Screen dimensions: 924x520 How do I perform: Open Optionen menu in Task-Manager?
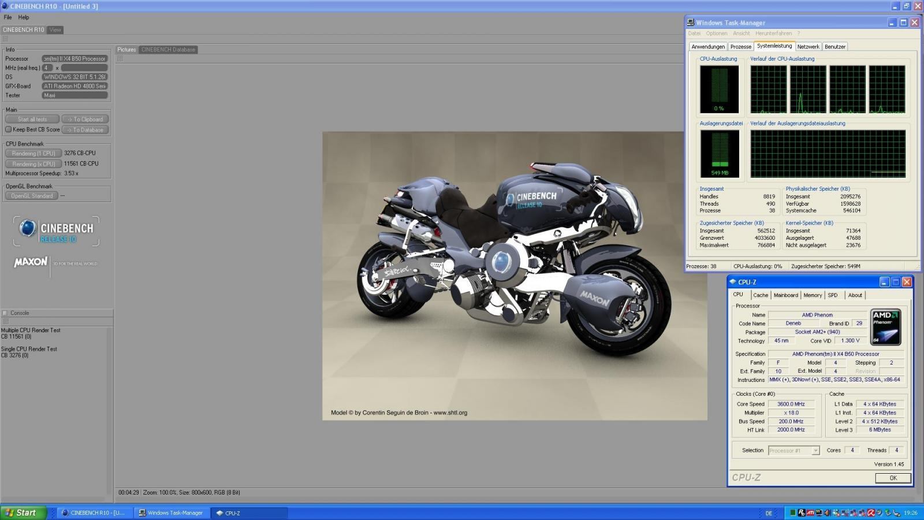point(717,34)
